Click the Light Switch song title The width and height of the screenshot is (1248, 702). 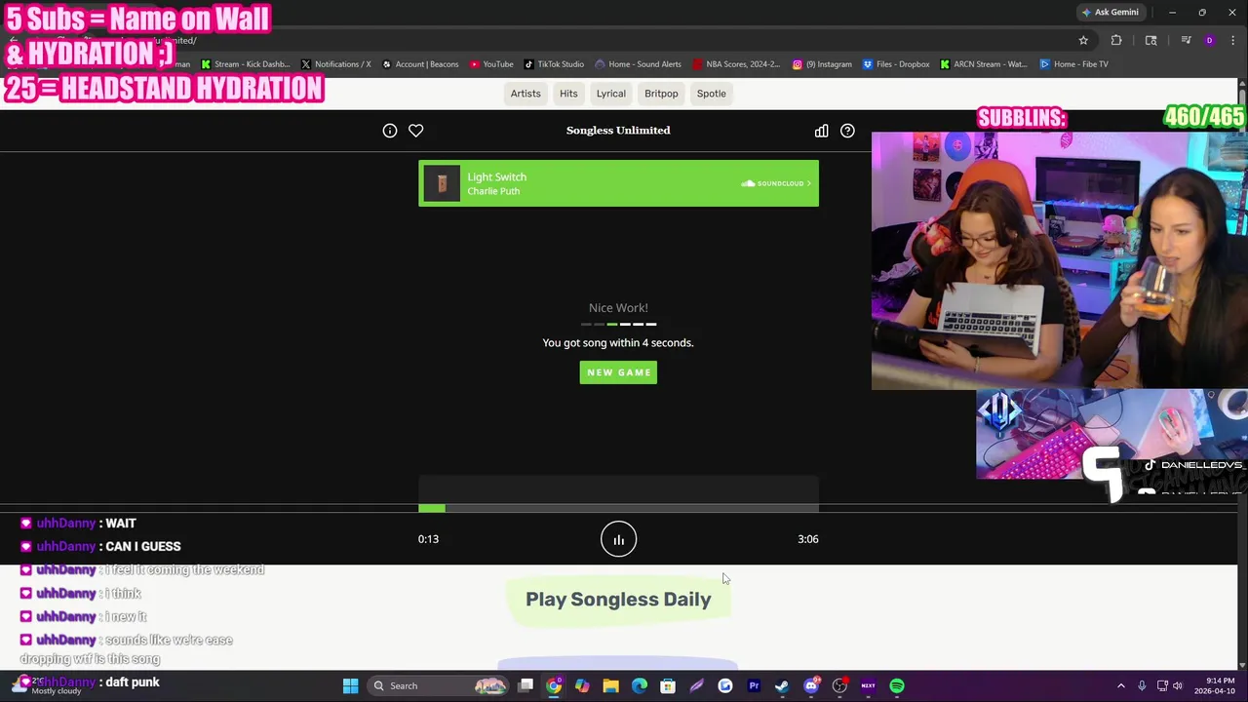[x=497, y=177]
